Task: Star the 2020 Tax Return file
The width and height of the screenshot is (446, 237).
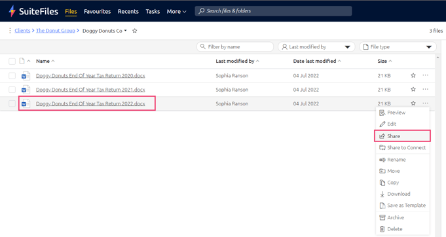Action: pyautogui.click(x=413, y=75)
